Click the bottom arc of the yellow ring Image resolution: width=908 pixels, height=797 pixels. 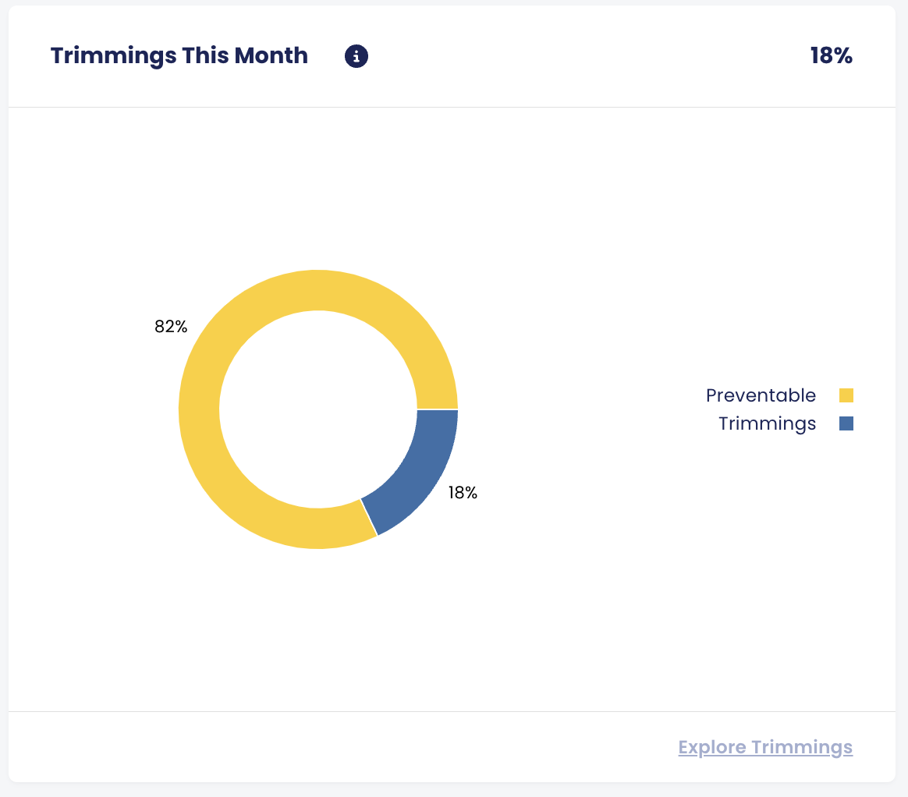312,529
